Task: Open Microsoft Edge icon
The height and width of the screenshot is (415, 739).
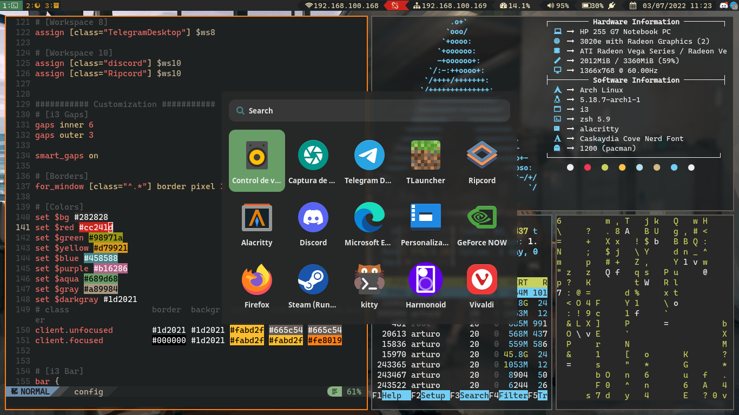Action: click(x=369, y=223)
